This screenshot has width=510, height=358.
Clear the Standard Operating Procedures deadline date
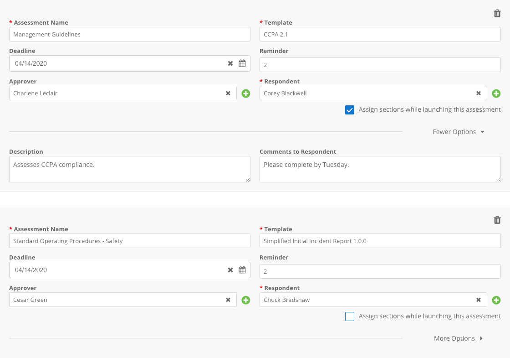pyautogui.click(x=230, y=270)
